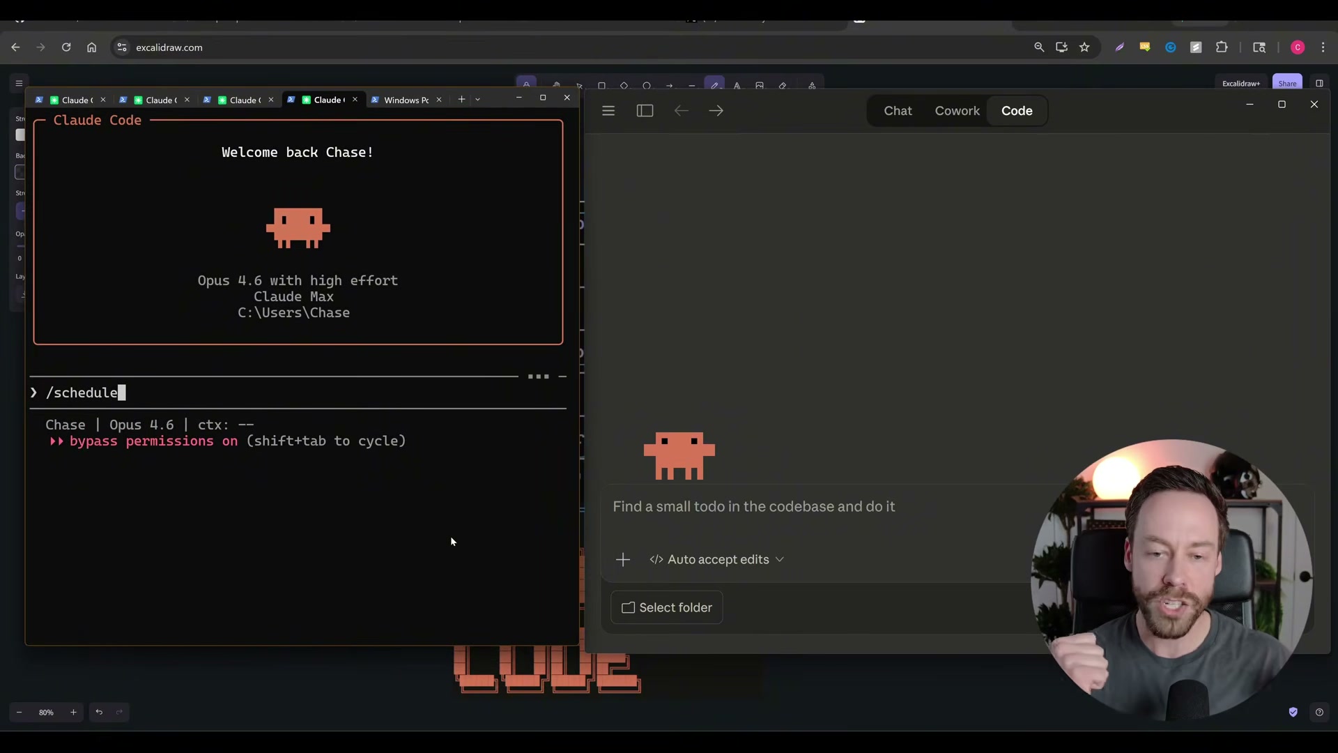Select the Excalidraw ellipse tool
The image size is (1338, 753).
(647, 86)
